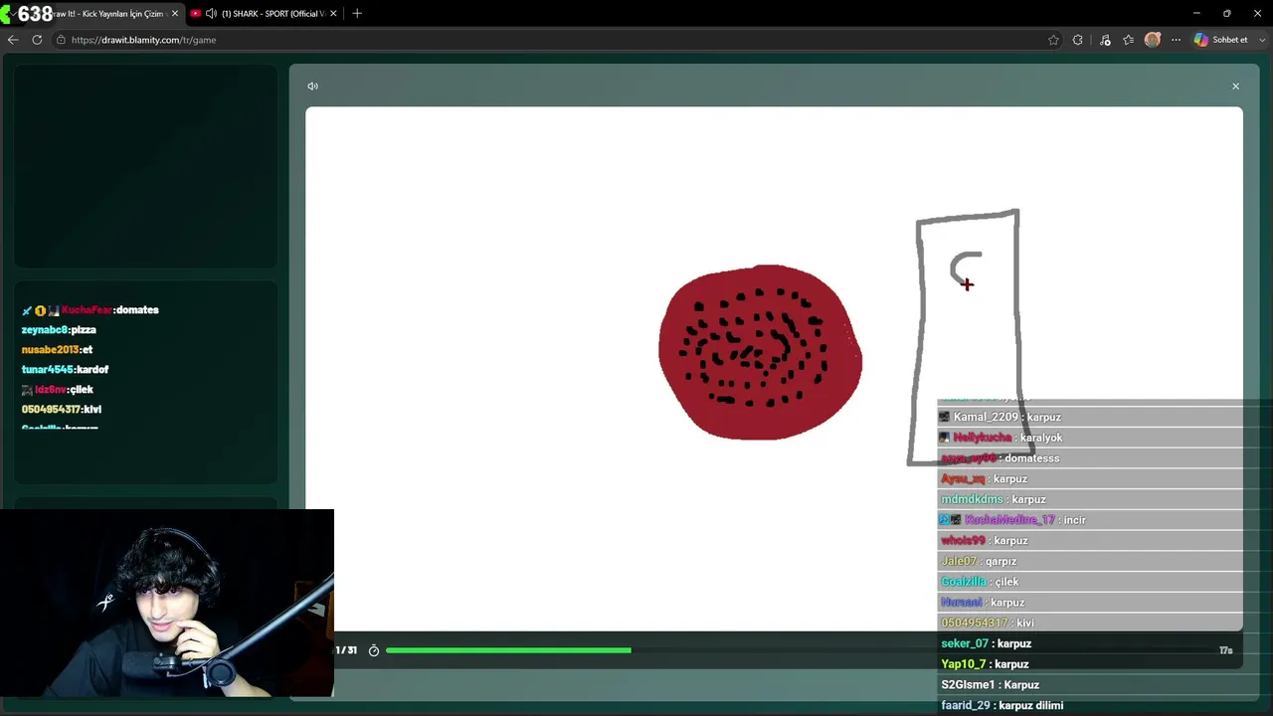
Task: Open the browser profile avatar
Action: pyautogui.click(x=1153, y=40)
